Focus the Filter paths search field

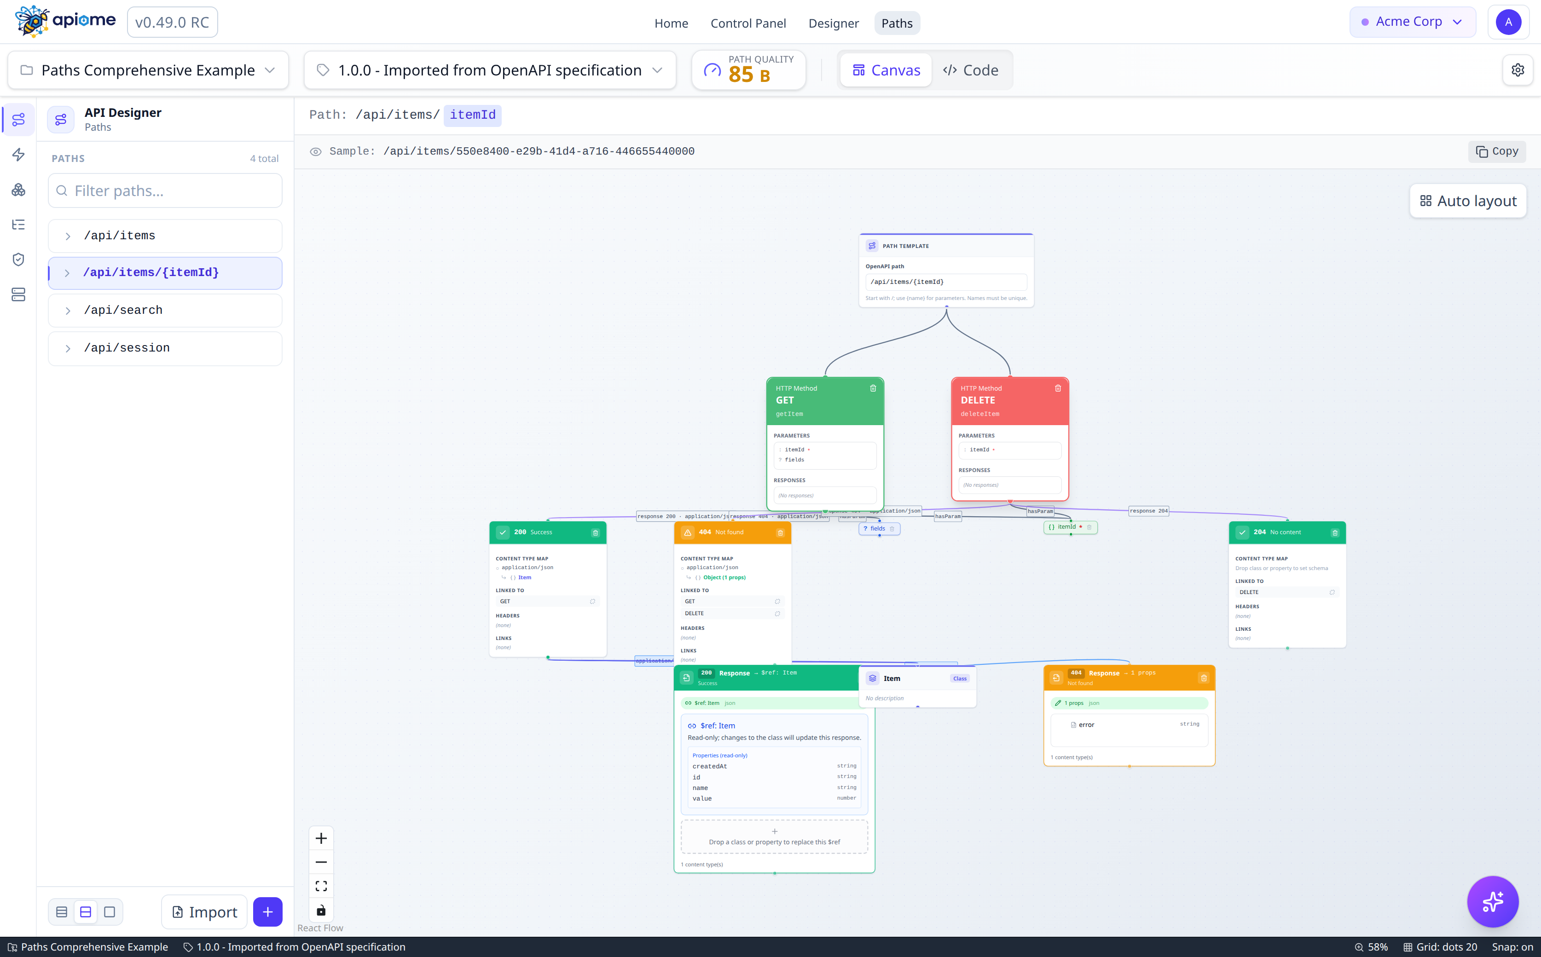pos(165,190)
